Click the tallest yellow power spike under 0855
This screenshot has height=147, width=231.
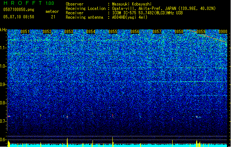tap(112, 142)
